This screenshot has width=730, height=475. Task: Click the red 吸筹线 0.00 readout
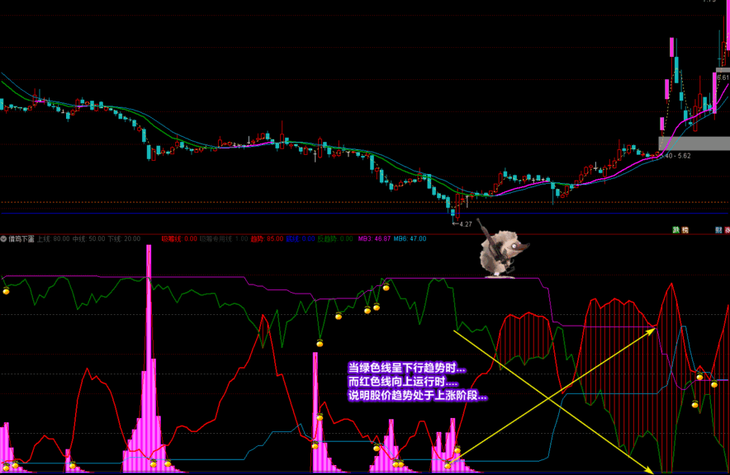point(179,239)
